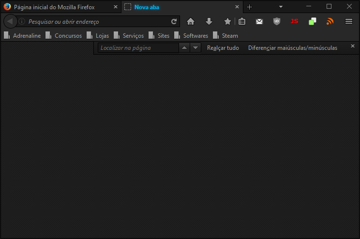Open the hamburger menu

[x=348, y=21]
